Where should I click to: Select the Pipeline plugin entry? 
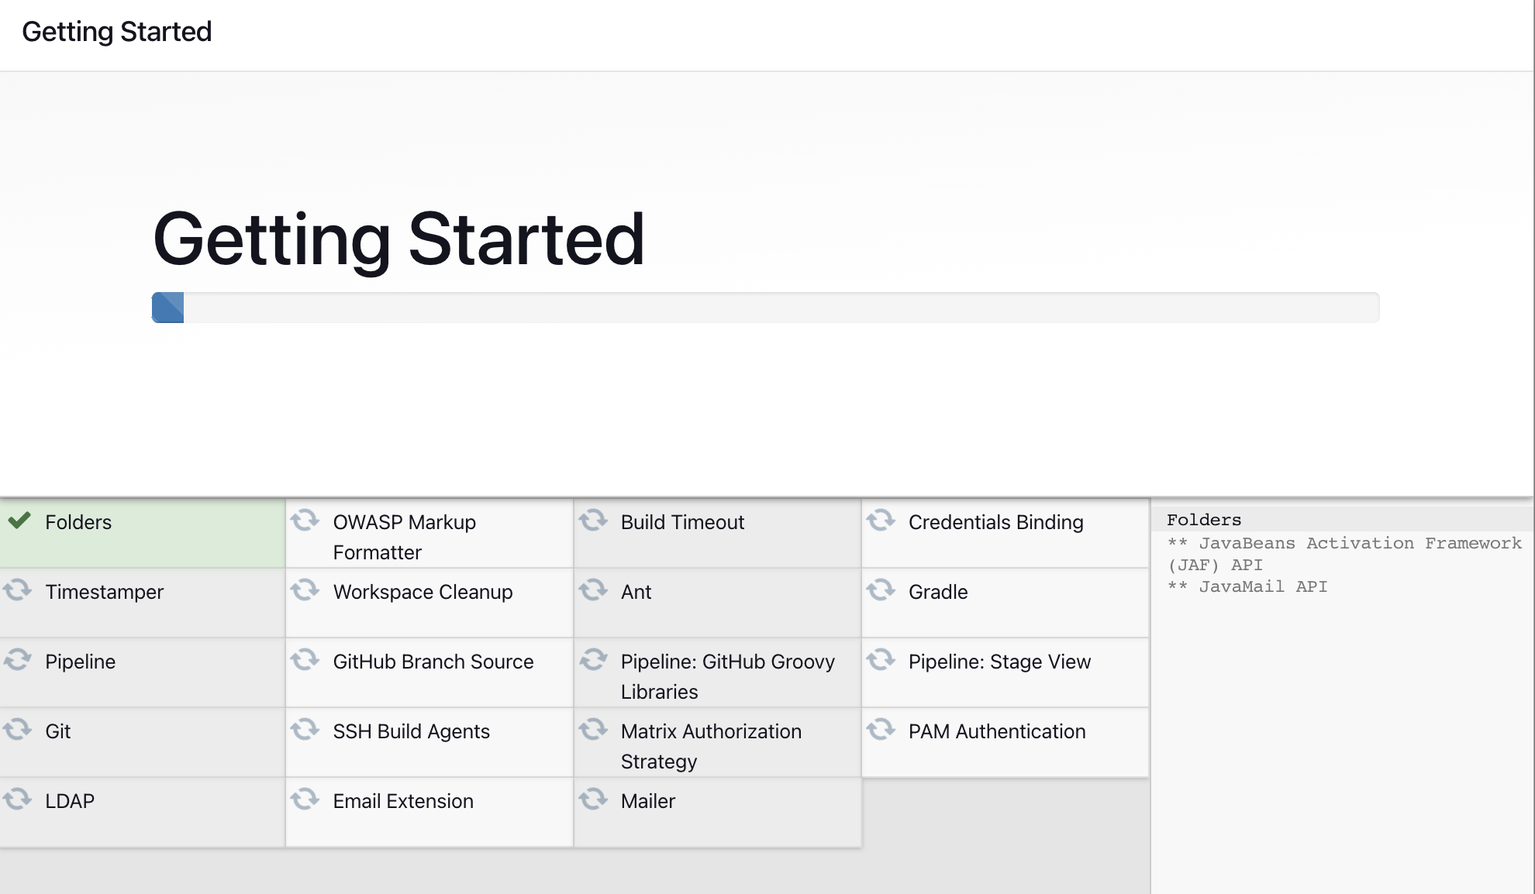(x=80, y=661)
